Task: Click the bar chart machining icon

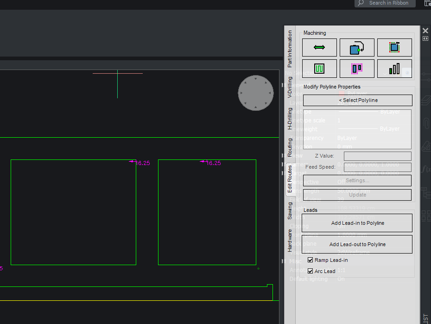Action: 394,69
